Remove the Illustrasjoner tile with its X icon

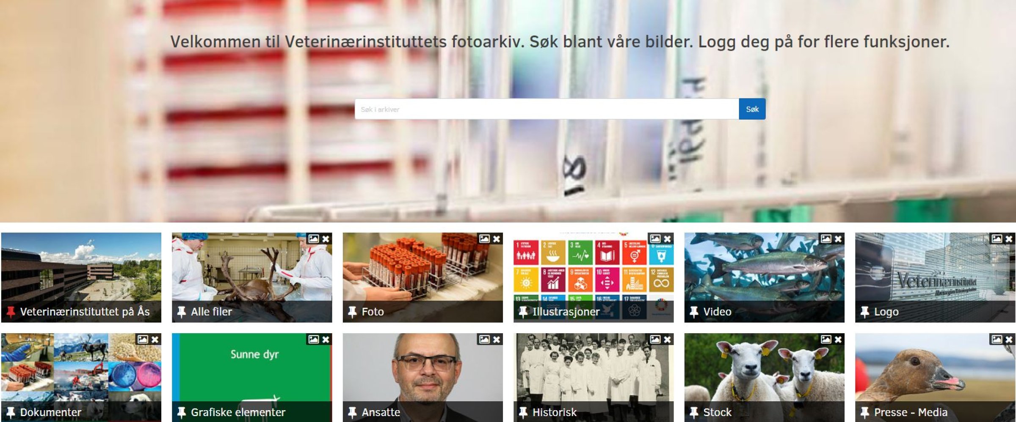click(668, 239)
